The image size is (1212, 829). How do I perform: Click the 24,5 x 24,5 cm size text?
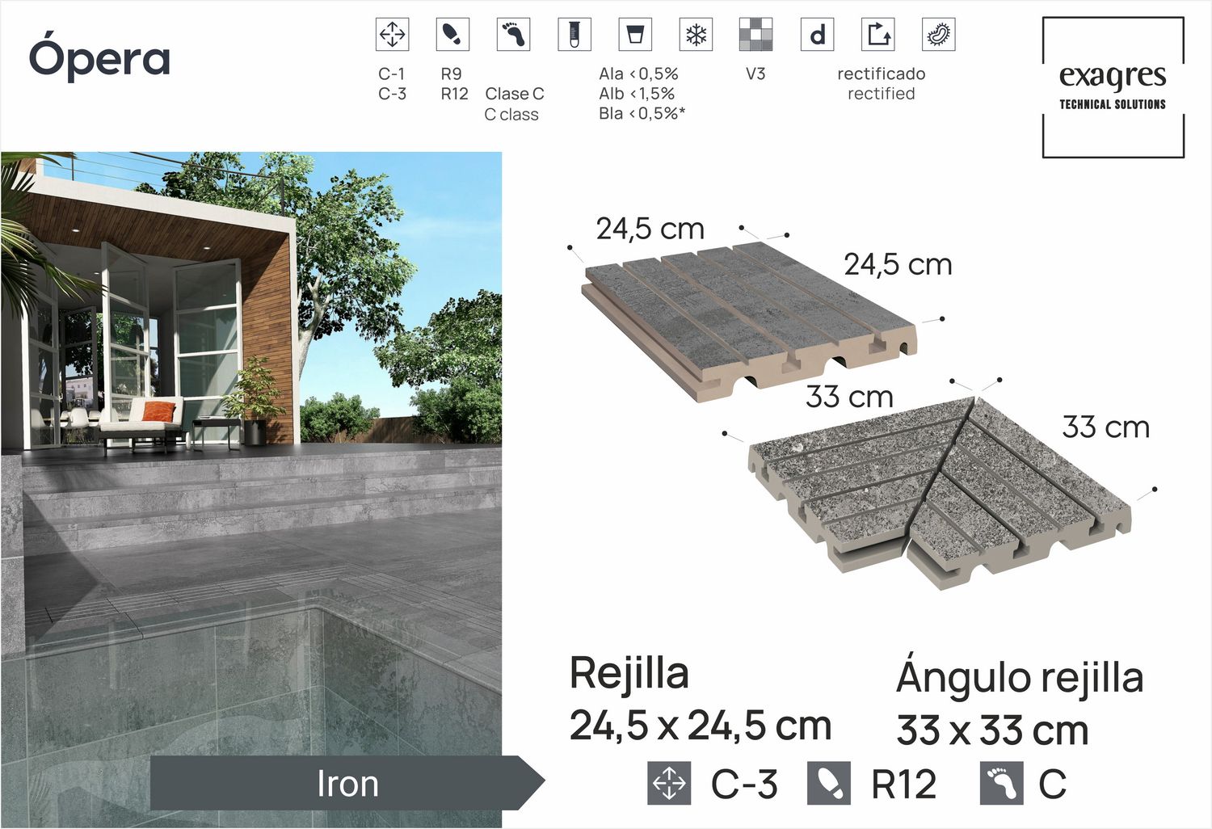tap(701, 726)
